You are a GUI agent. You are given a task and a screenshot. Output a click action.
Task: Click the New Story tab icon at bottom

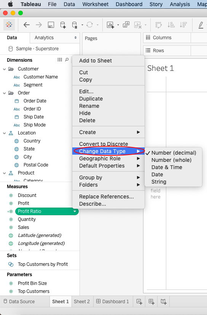point(164,301)
